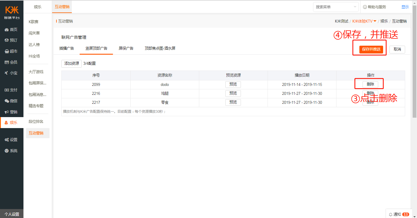Open 闯关赛 submenu item
Image resolution: width=417 pixels, height=218 pixels.
click(34, 33)
